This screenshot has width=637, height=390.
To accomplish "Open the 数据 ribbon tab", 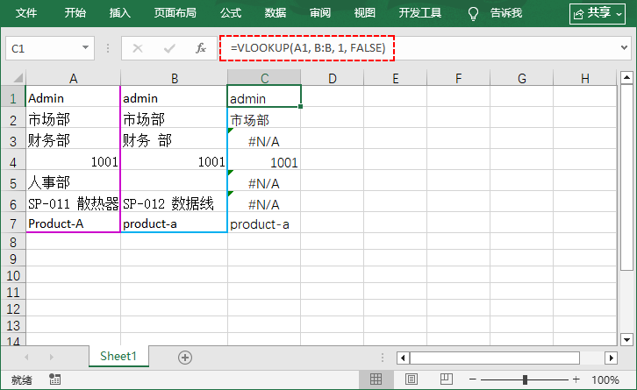I will point(276,13).
